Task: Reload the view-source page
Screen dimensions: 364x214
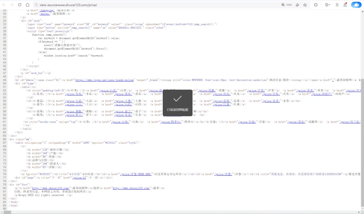Action: click(x=20, y=5)
